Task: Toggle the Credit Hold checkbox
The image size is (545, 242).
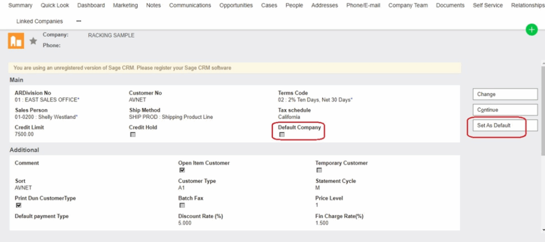Action: tap(133, 135)
